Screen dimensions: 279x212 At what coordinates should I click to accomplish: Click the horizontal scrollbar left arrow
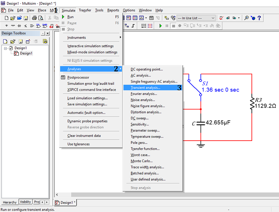57,195
